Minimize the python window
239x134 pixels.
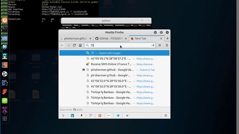pos(136,21)
